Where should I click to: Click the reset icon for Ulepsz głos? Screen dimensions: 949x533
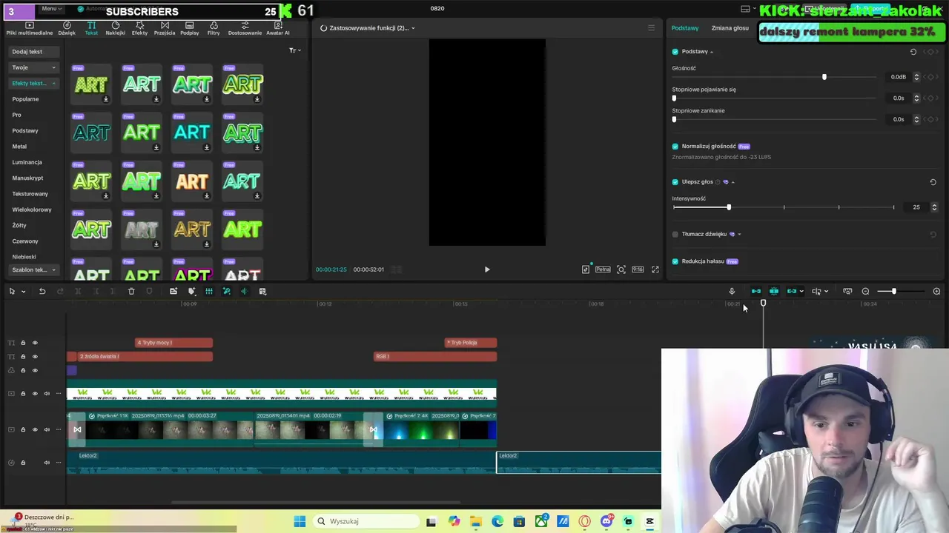933,182
